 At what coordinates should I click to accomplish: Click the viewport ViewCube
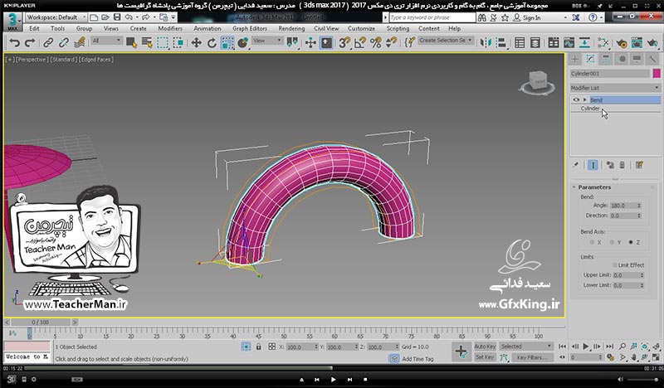[538, 82]
